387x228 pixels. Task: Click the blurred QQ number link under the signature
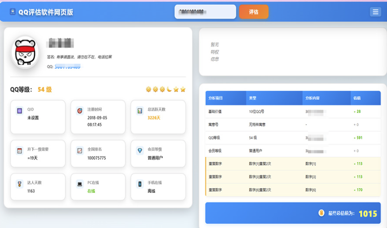tap(67, 67)
